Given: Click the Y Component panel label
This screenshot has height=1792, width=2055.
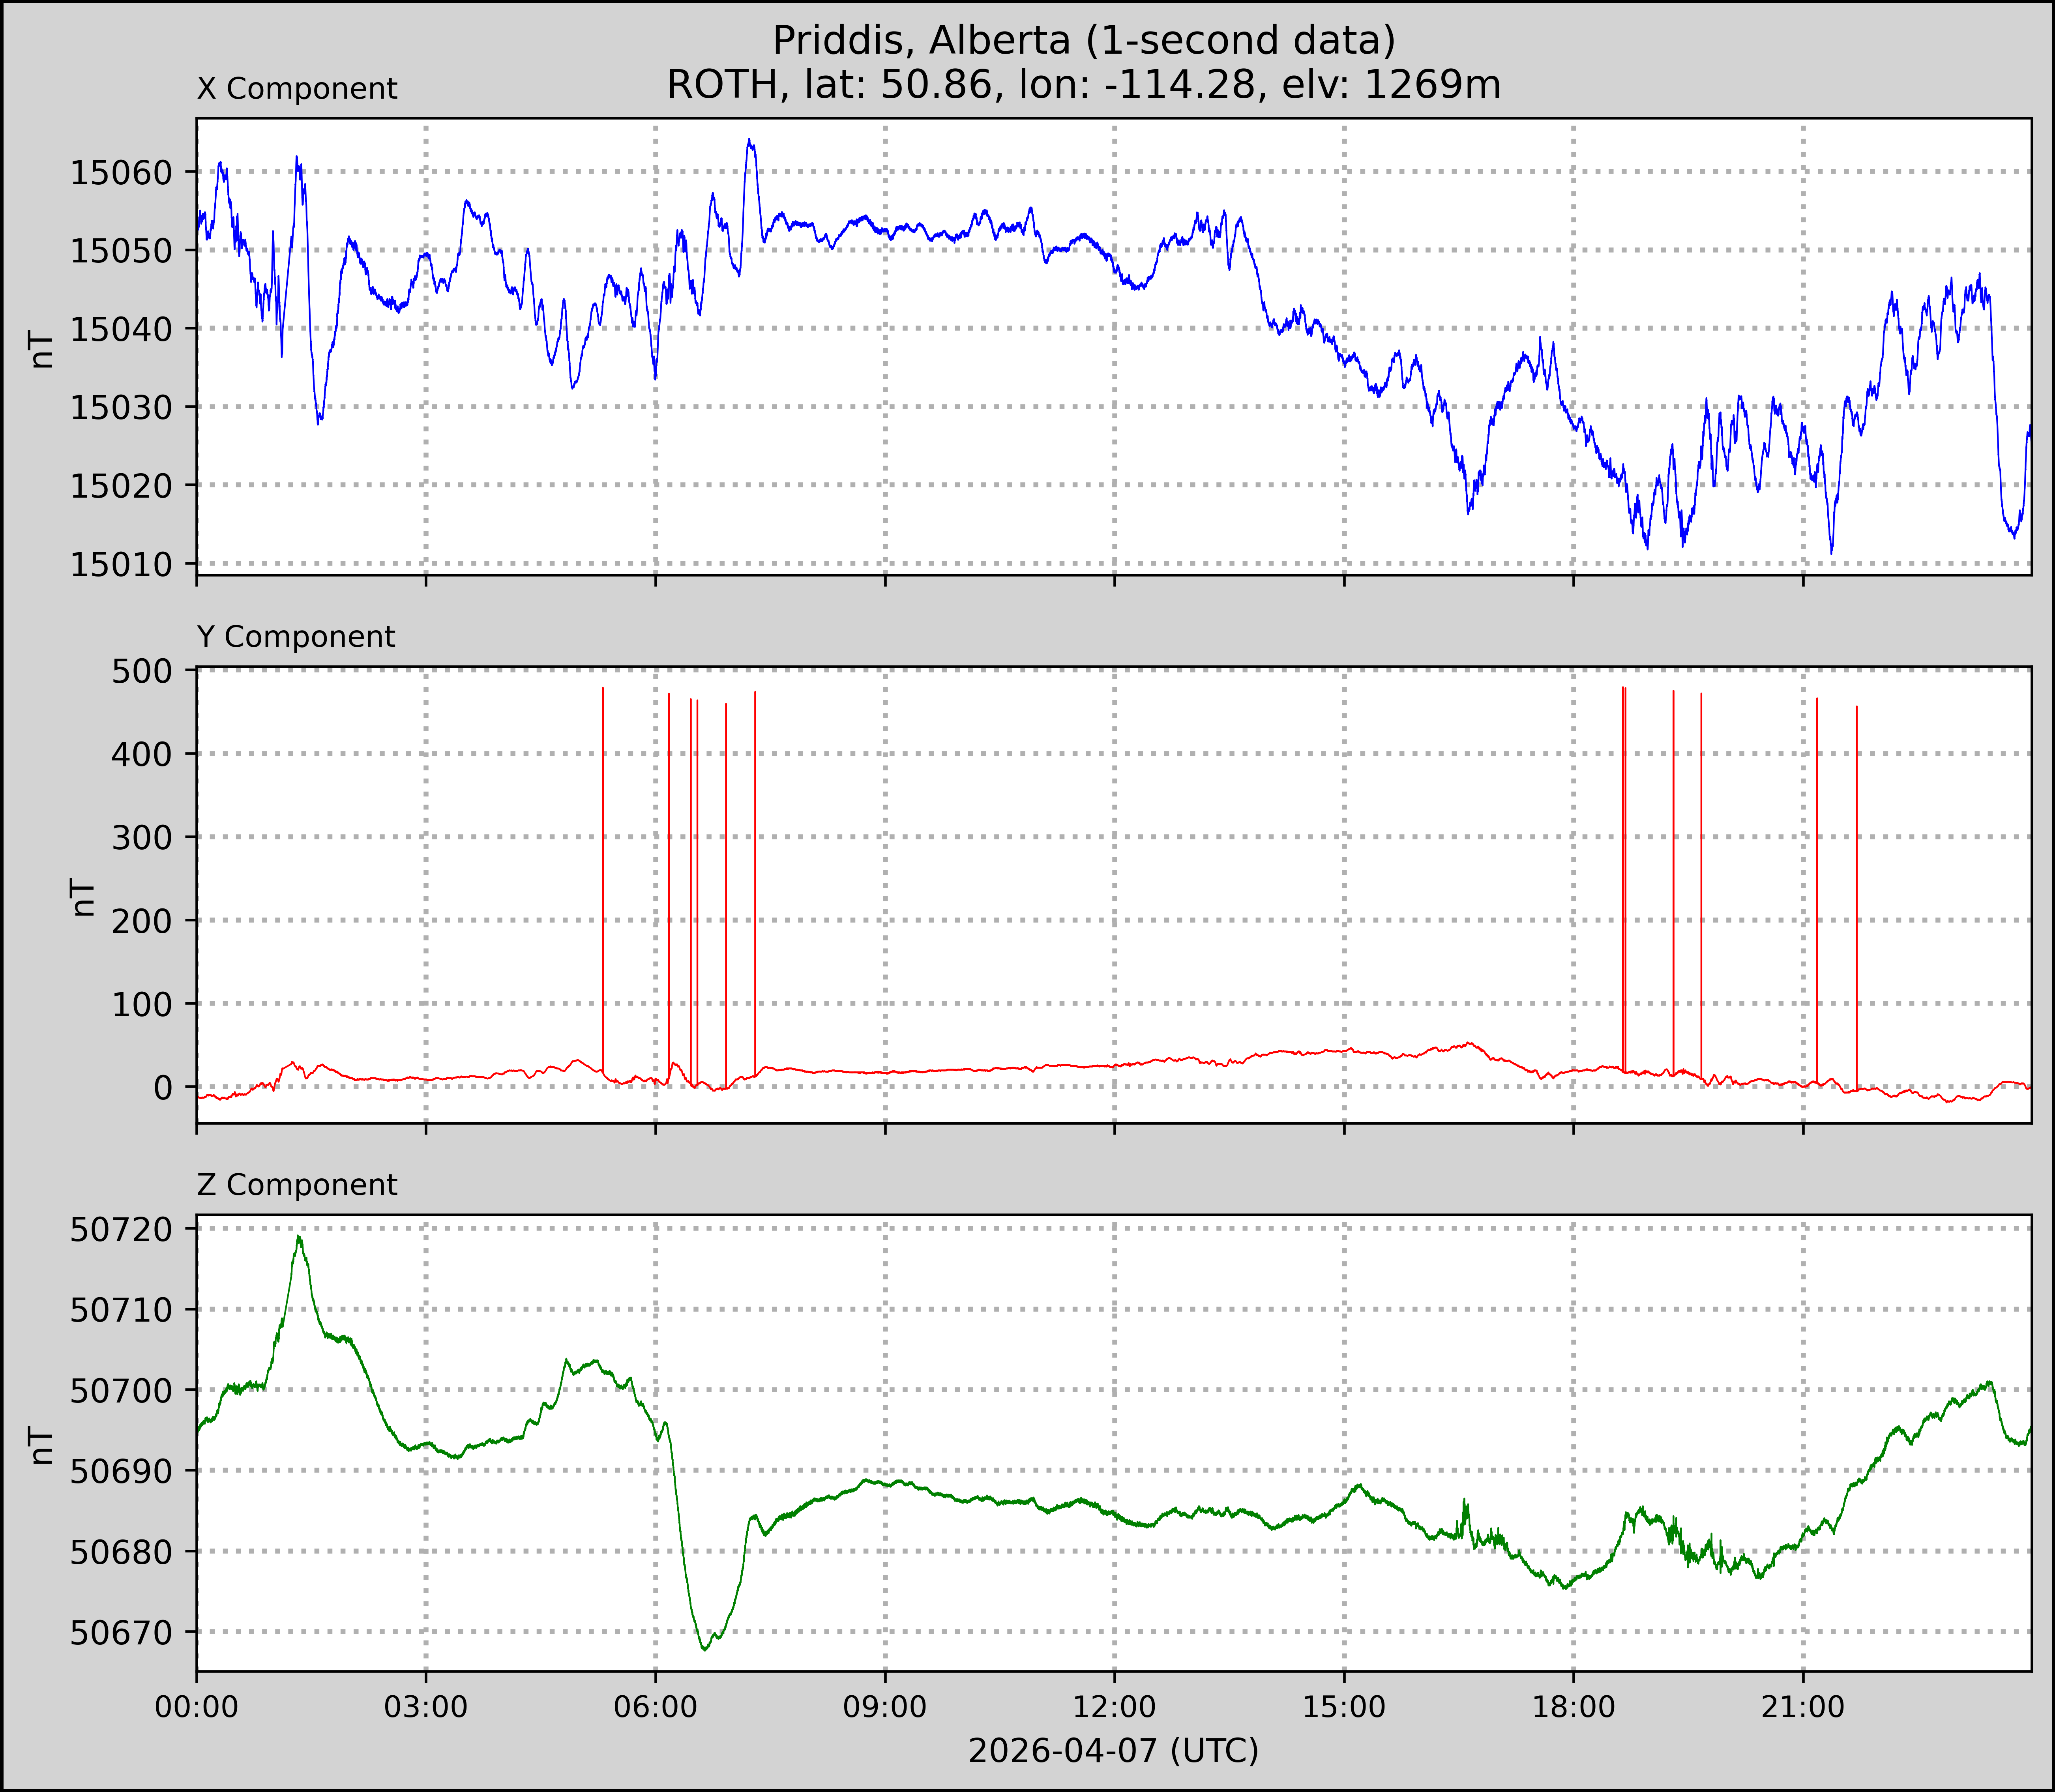Looking at the screenshot, I should [x=296, y=637].
